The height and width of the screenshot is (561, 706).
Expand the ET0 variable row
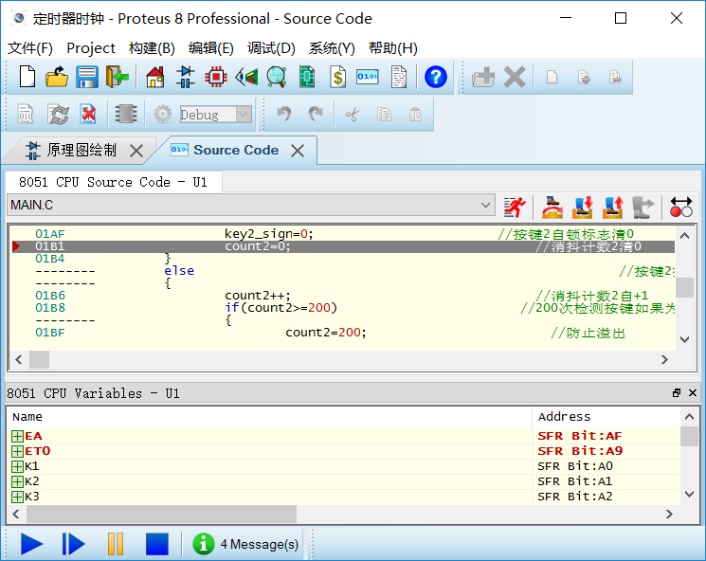17,451
